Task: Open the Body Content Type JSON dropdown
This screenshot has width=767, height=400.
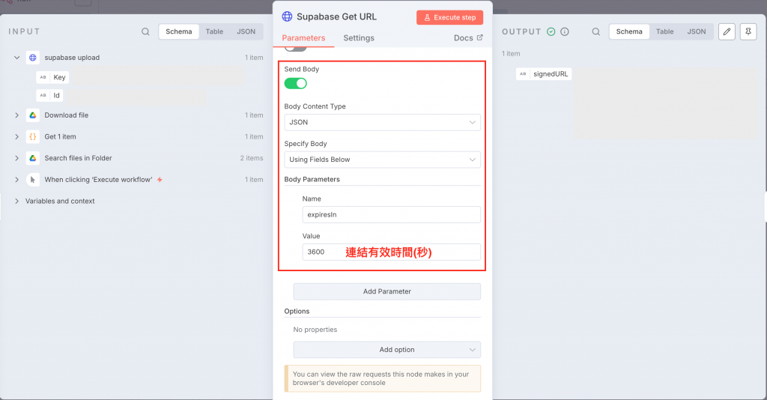Action: pyautogui.click(x=382, y=122)
